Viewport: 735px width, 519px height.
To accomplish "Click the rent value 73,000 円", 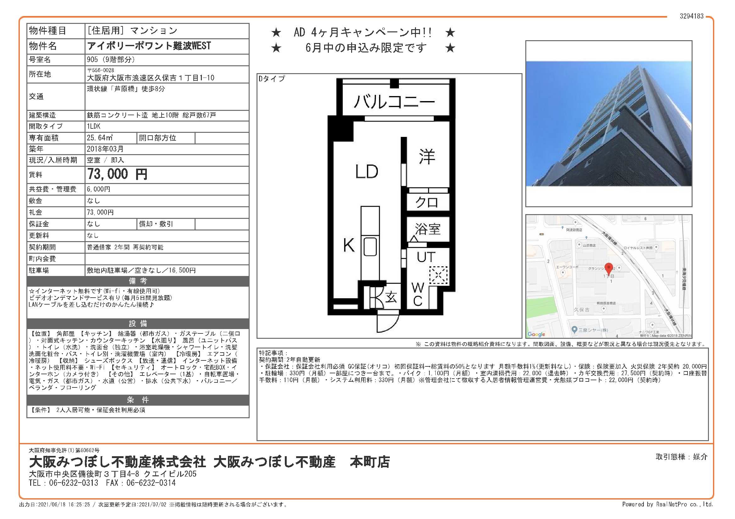I will pos(117,174).
